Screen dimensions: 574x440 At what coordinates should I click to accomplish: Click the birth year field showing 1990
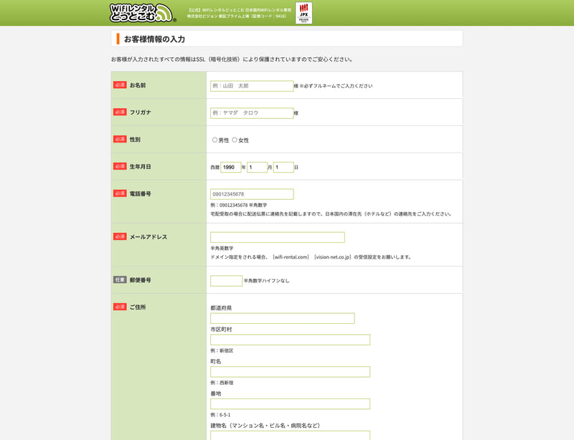(x=230, y=167)
